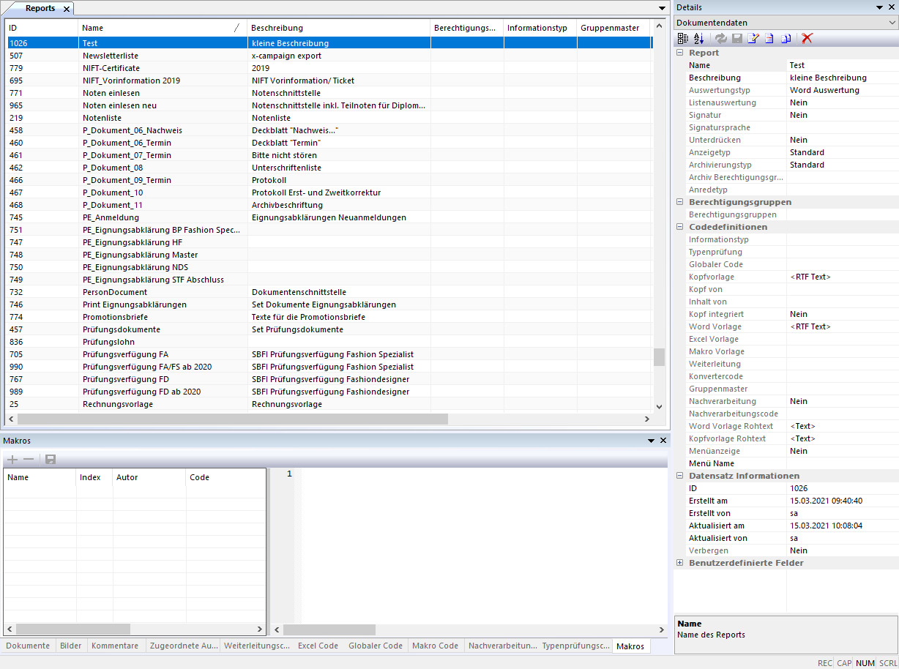Switch property grid to categorized view

(682, 38)
